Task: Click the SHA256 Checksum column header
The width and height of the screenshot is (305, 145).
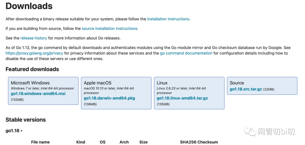Action: coord(199,142)
